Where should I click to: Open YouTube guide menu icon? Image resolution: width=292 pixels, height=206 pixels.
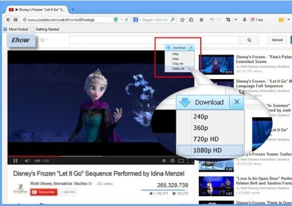coord(44,40)
